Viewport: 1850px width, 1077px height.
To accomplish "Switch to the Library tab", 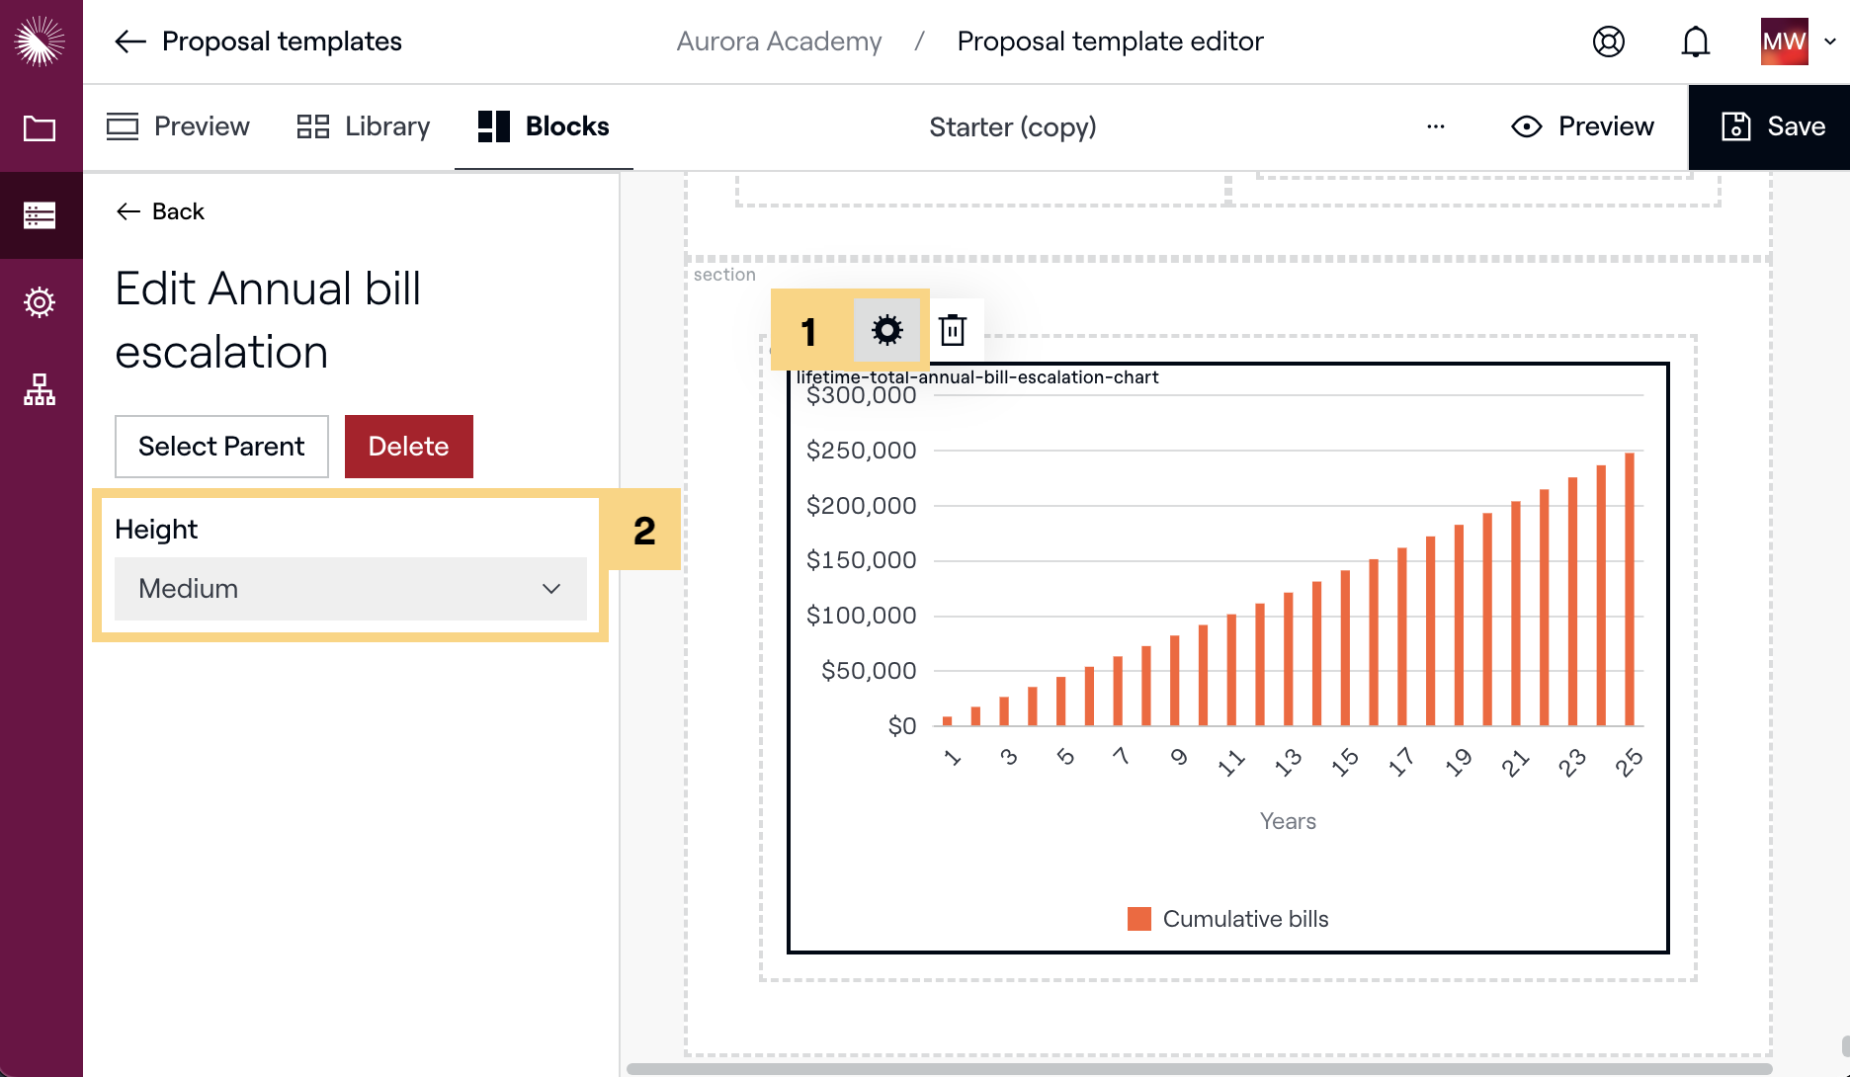I will 364,126.
